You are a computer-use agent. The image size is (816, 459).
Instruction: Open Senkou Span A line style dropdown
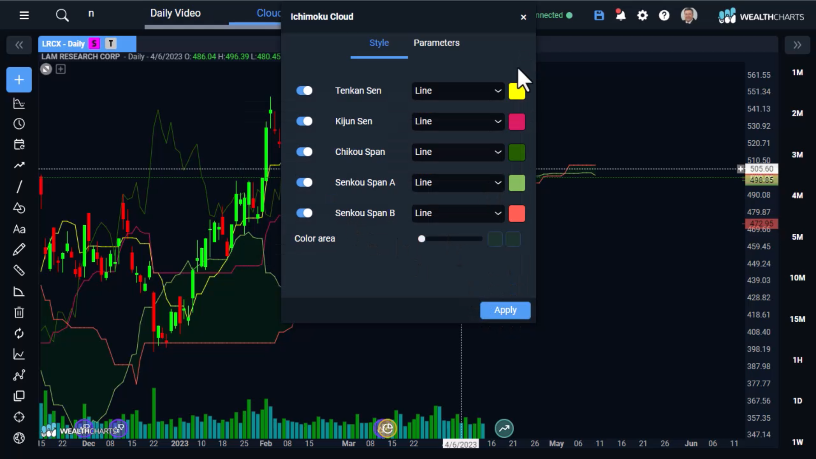458,183
